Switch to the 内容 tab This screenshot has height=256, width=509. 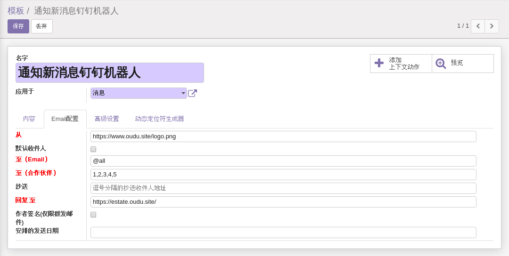coord(29,119)
